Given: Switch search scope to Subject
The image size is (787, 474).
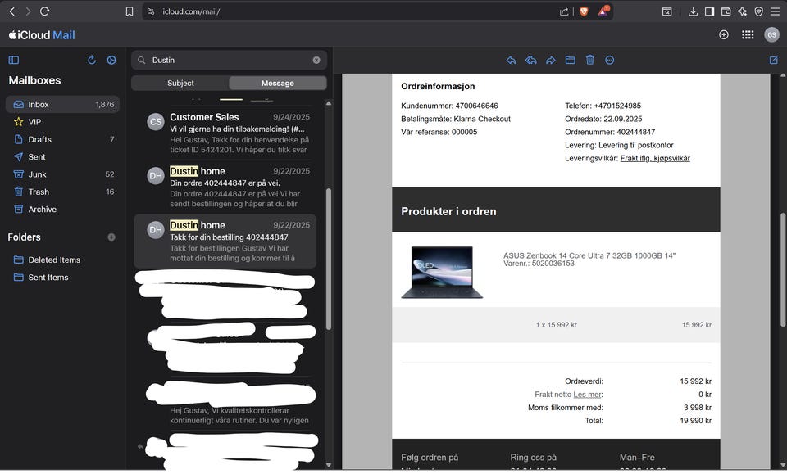Looking at the screenshot, I should tap(180, 84).
